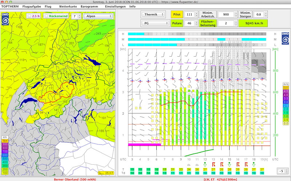Screen dimensions: 291x181
Task: Click the green shower symbol at hour 18
Action: coord(254,164)
